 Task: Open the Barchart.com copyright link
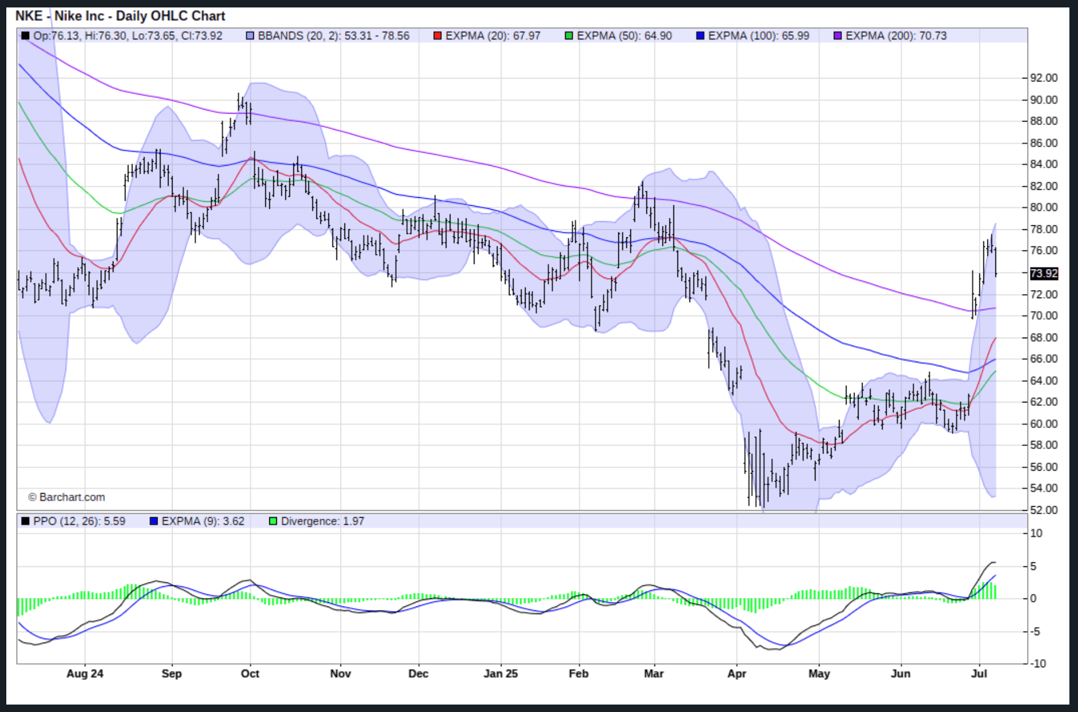point(66,497)
